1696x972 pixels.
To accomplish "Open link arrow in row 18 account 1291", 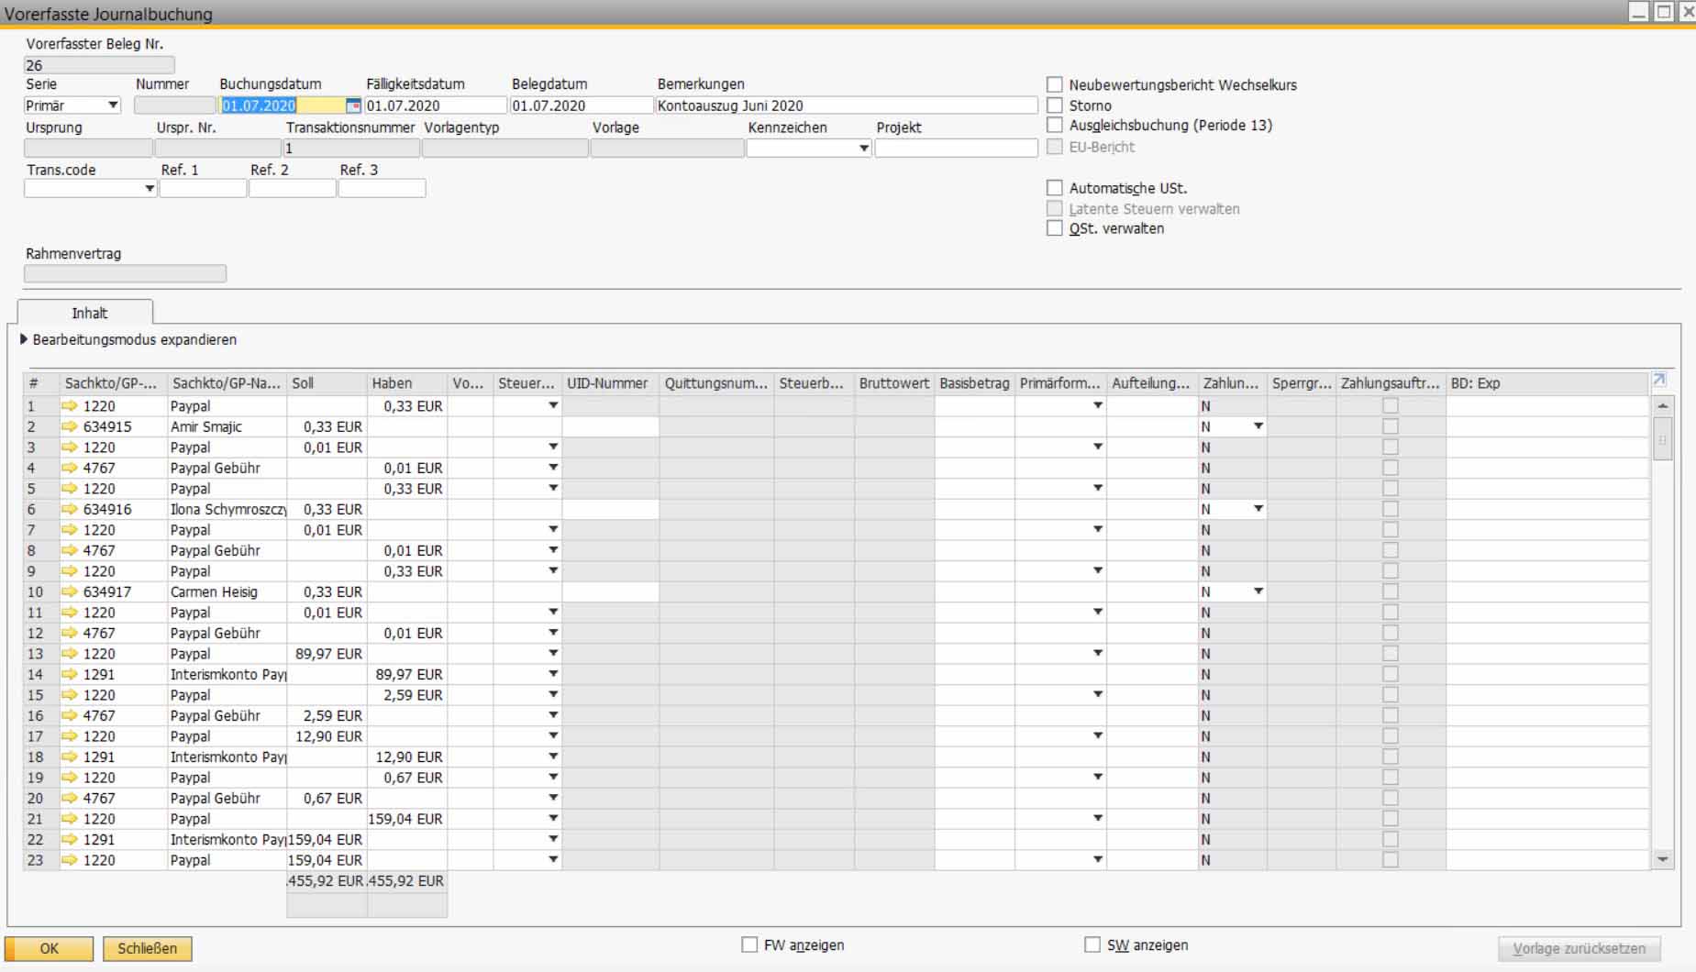I will click(70, 757).
